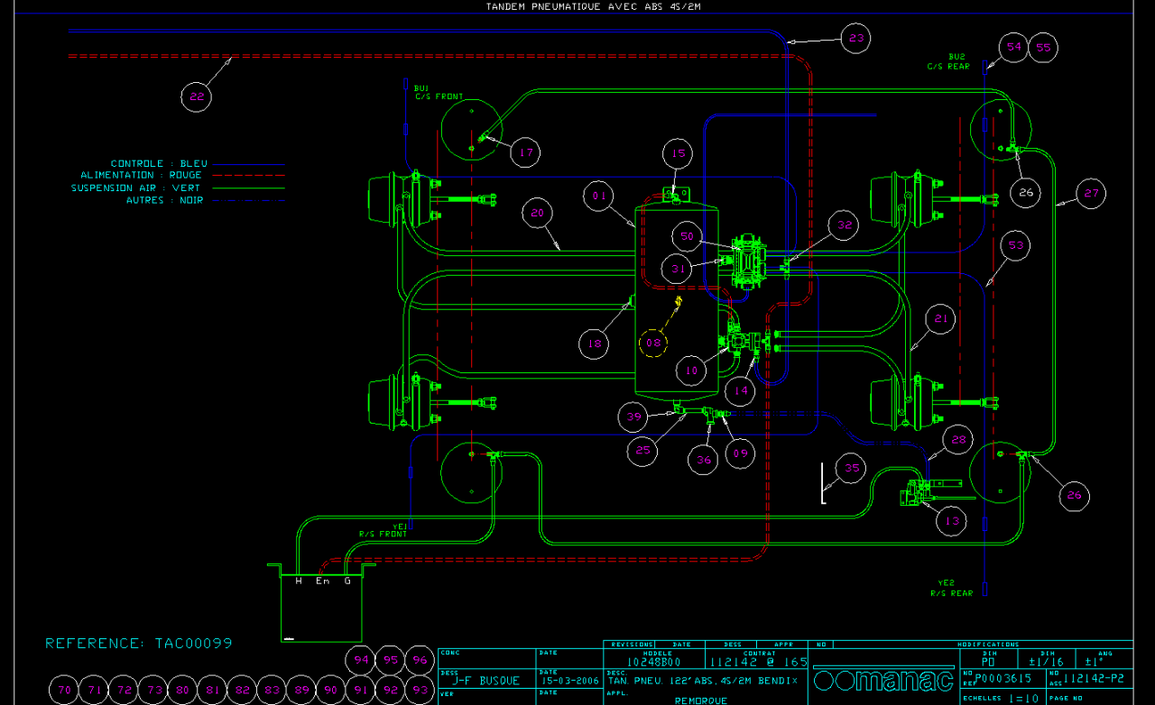Select the red ALIMENTATION legend line
The image size is (1155, 705).
coord(246,176)
